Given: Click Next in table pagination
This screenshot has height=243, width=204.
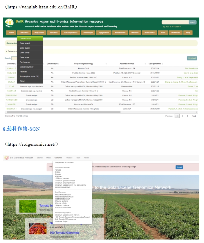Looking at the screenshot, I should [194, 116].
